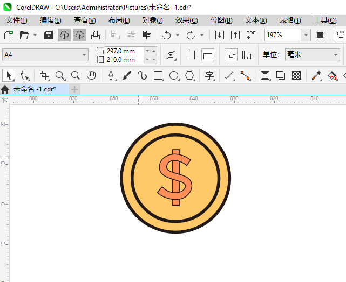Select the Connector tool
The height and width of the screenshot is (282, 346).
pos(246,75)
